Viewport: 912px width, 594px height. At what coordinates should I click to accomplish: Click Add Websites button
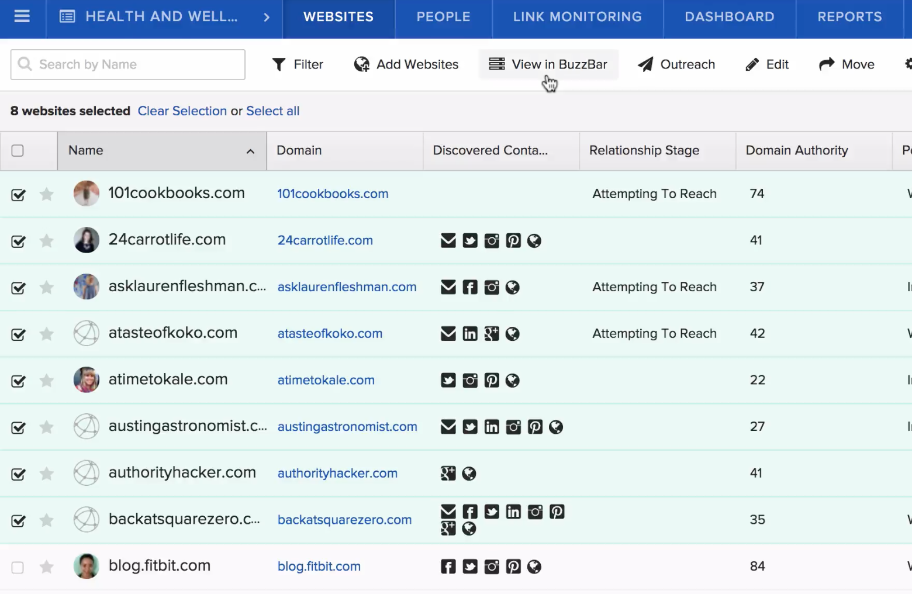click(x=406, y=64)
